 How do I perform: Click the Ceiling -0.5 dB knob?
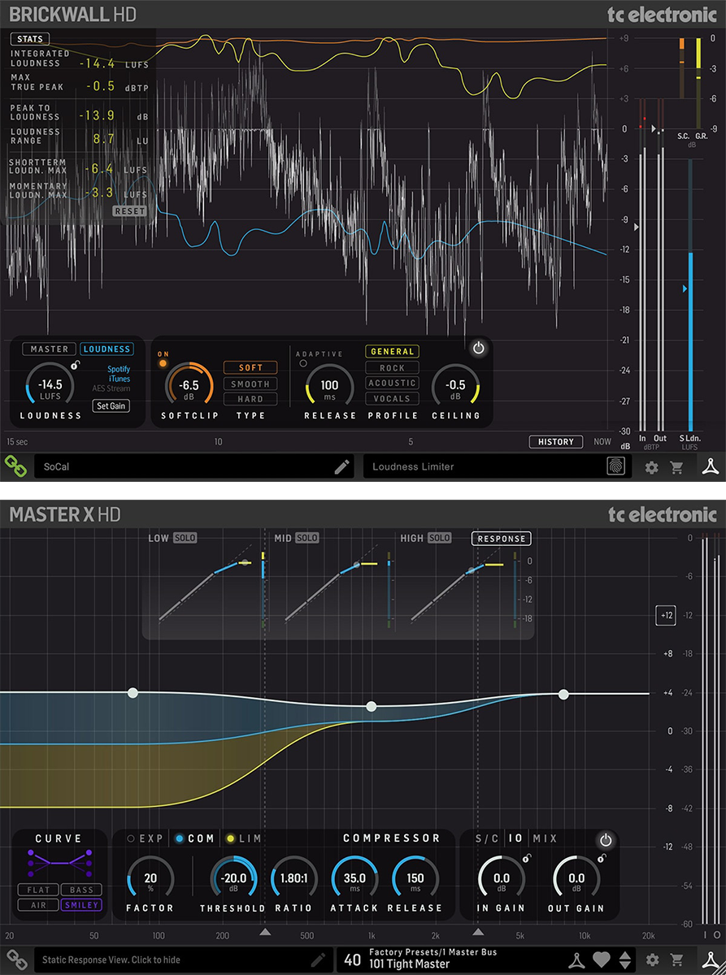point(455,385)
